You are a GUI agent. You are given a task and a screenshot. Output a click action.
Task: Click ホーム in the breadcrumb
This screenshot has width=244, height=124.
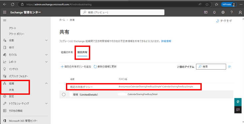click(62, 20)
